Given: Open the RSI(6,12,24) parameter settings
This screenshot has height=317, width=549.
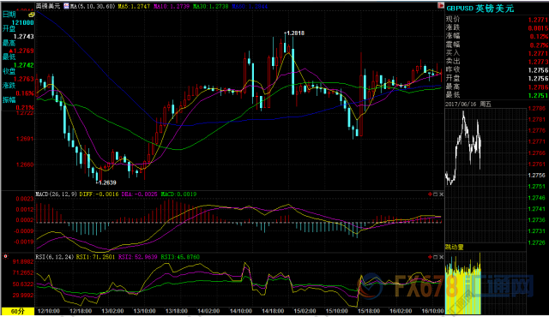Looking at the screenshot, I should [55, 257].
